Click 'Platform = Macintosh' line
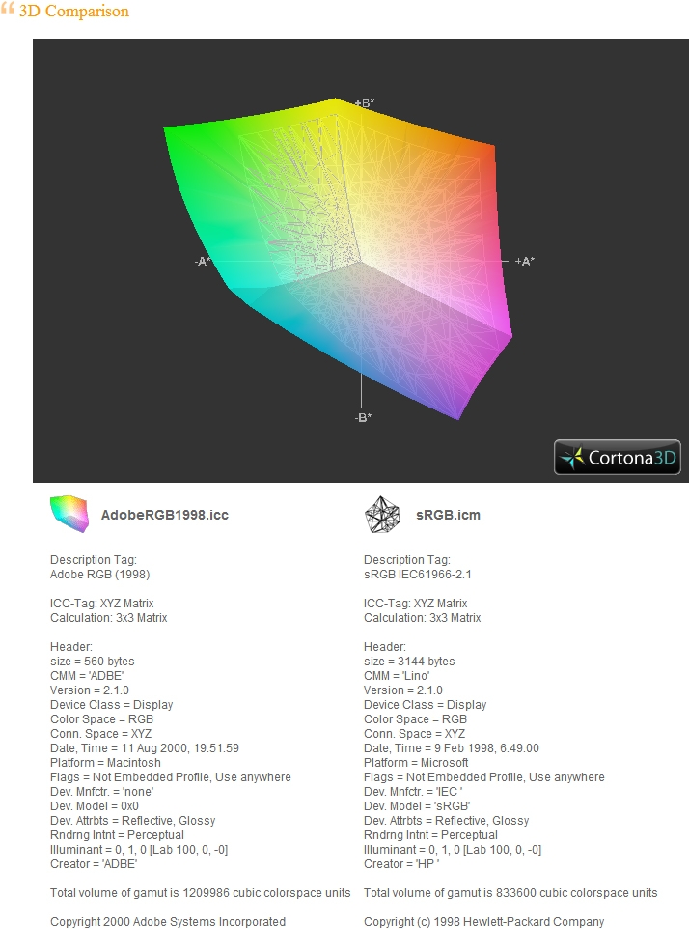 click(105, 763)
